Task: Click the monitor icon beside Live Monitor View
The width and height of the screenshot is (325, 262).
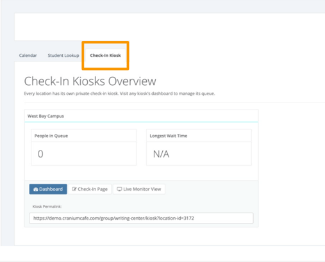Action: click(119, 189)
